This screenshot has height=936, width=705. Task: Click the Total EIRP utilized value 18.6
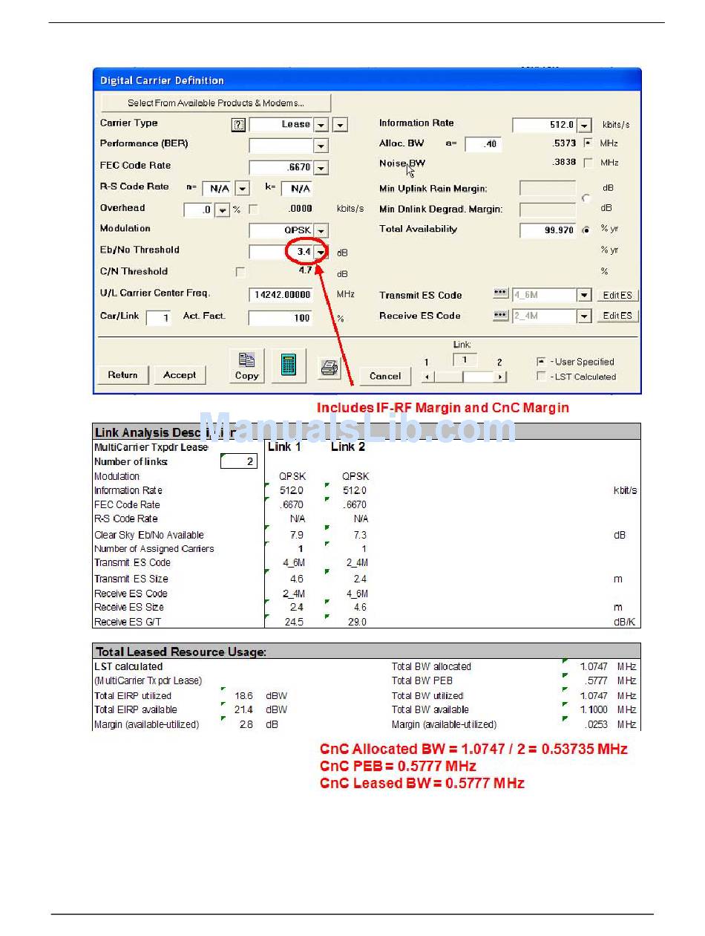tap(243, 696)
